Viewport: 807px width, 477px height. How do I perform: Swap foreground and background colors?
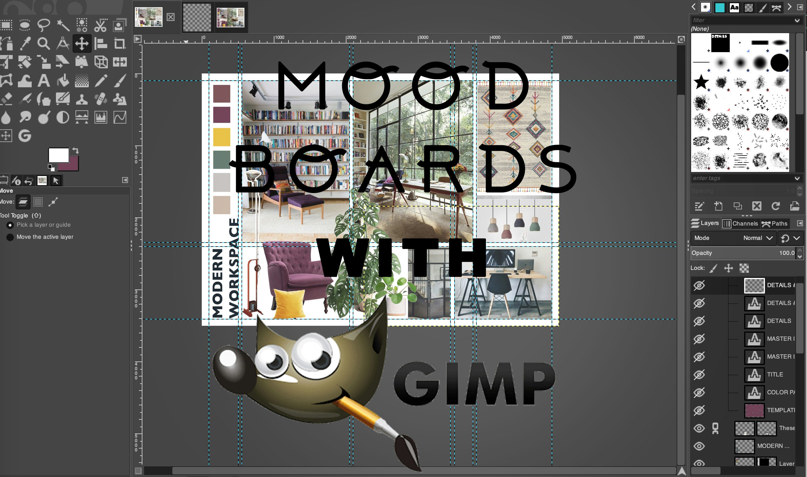click(76, 150)
